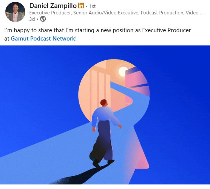Click the globe public visibility icon

pyautogui.click(x=43, y=19)
